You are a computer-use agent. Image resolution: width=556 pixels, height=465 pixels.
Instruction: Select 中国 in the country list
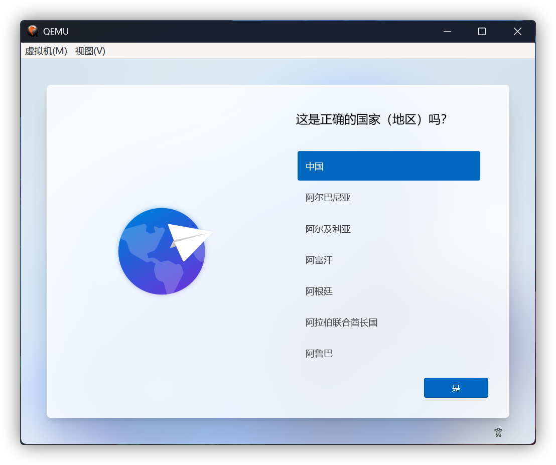pos(388,166)
